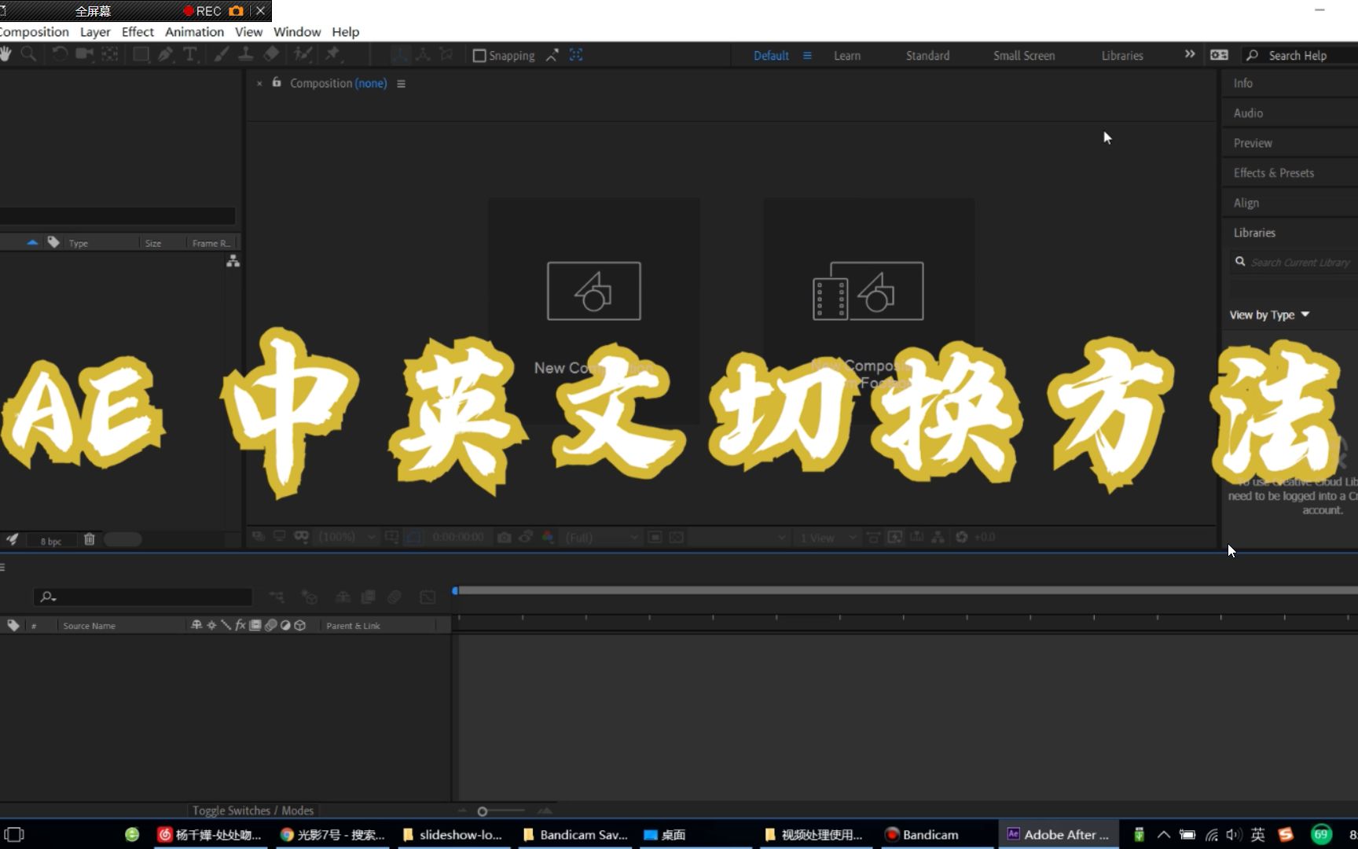Open the Composition menu

34,31
